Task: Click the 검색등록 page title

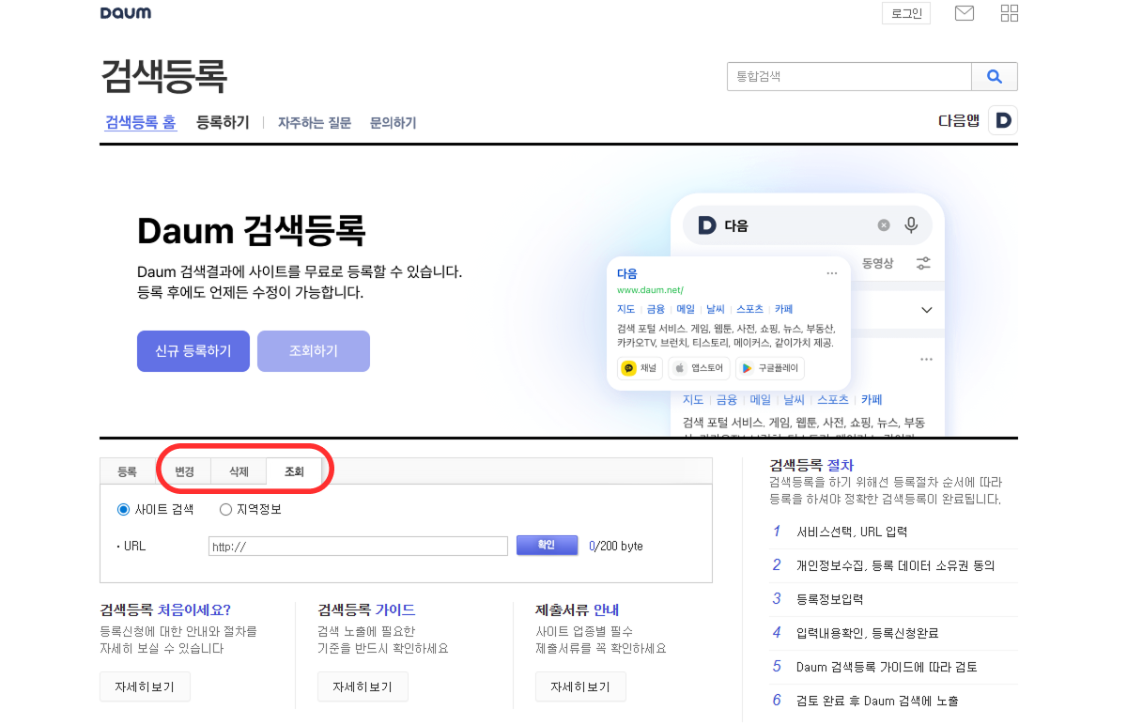Action: 163,76
